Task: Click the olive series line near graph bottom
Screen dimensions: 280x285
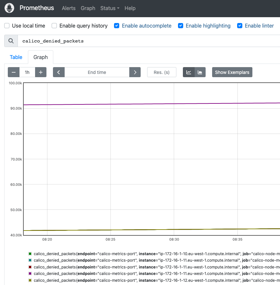Action: click(152, 230)
